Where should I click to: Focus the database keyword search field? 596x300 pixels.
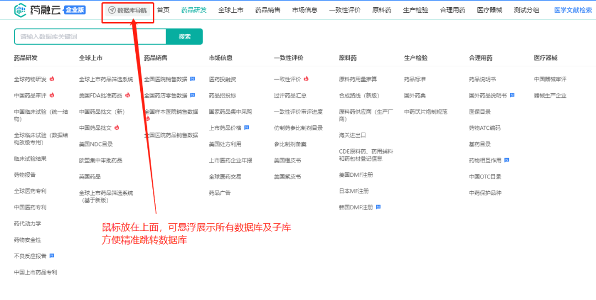pyautogui.click(x=91, y=36)
